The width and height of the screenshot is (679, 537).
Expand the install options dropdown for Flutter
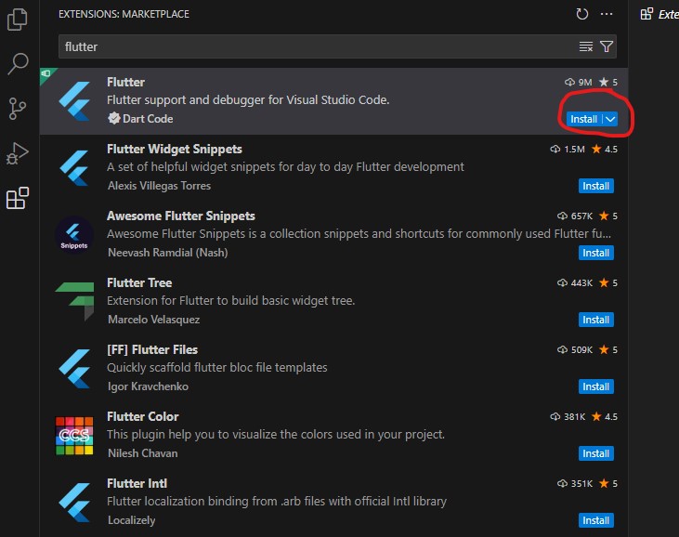pyautogui.click(x=610, y=119)
